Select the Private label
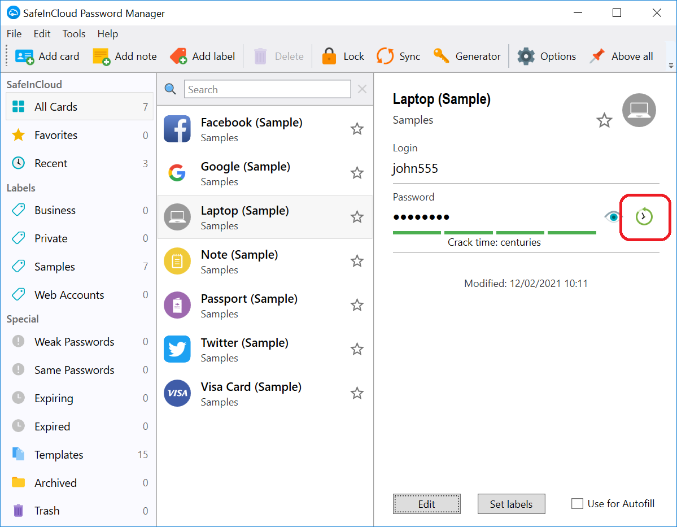The height and width of the screenshot is (527, 677). coord(80,238)
